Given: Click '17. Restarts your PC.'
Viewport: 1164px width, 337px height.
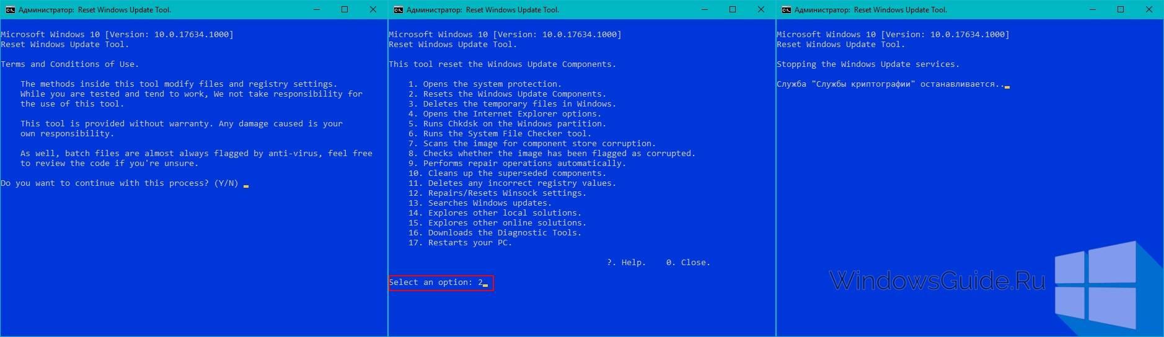Looking at the screenshot, I should tap(460, 243).
